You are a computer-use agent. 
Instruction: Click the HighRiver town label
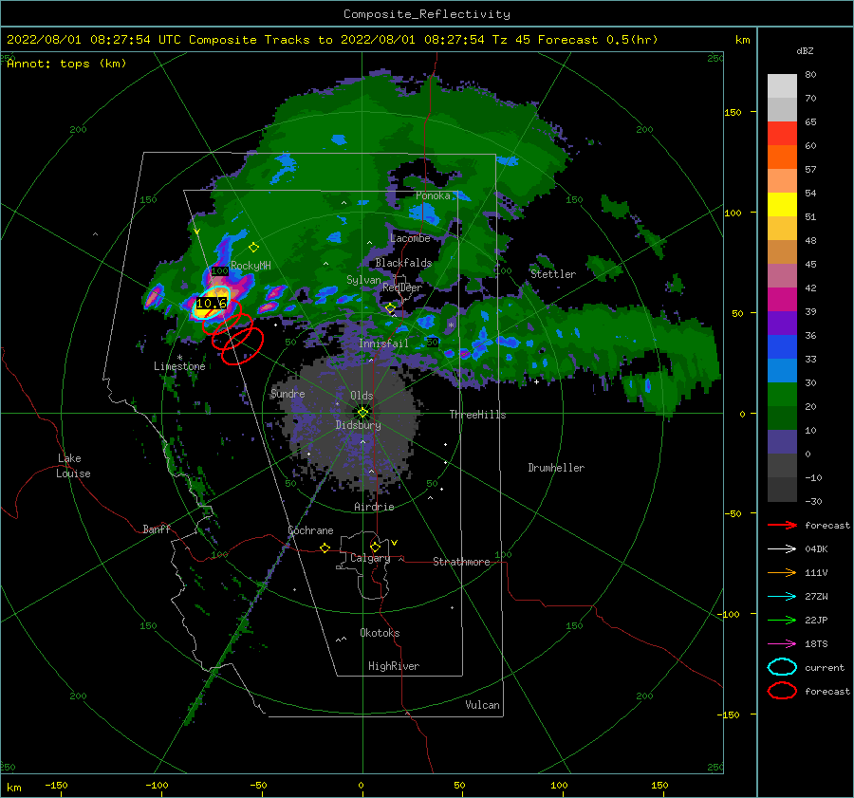click(394, 666)
